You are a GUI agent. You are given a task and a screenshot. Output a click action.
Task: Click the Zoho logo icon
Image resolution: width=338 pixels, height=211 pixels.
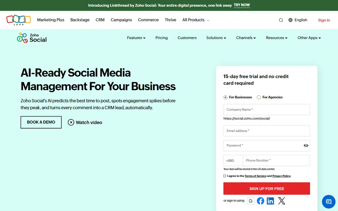pyautogui.click(x=18, y=20)
